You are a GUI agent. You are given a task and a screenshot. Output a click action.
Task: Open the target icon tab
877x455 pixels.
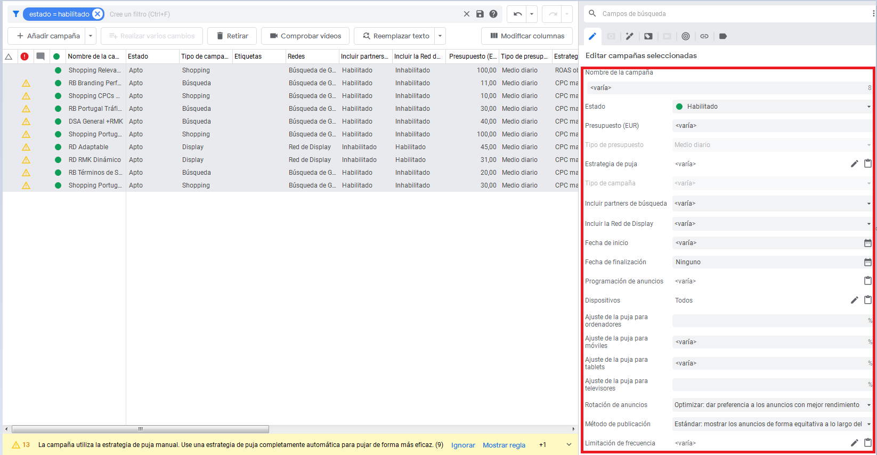(686, 36)
